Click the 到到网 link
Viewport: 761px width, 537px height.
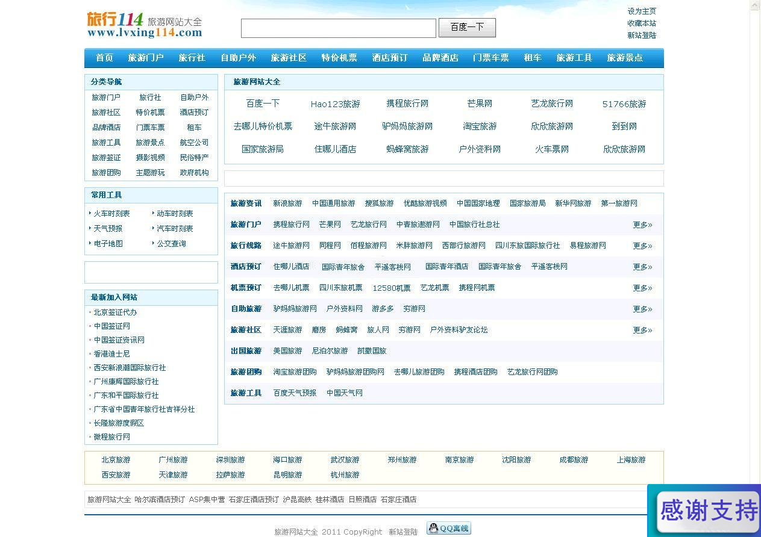click(x=624, y=126)
